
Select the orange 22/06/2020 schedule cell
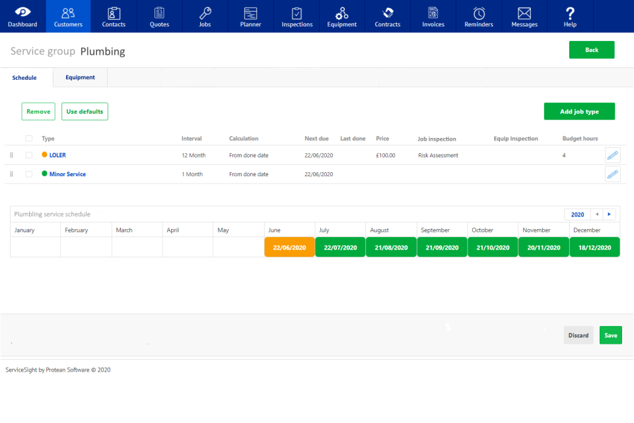[289, 247]
